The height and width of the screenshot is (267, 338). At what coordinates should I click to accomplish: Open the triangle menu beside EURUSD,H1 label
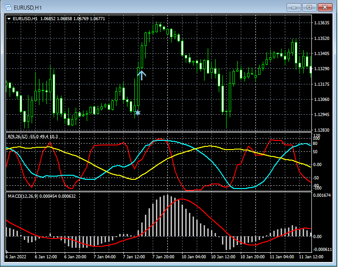pyautogui.click(x=9, y=19)
